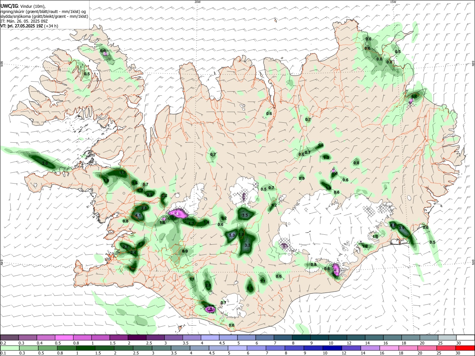Select the 64N latitude label on right edge

click(473, 262)
